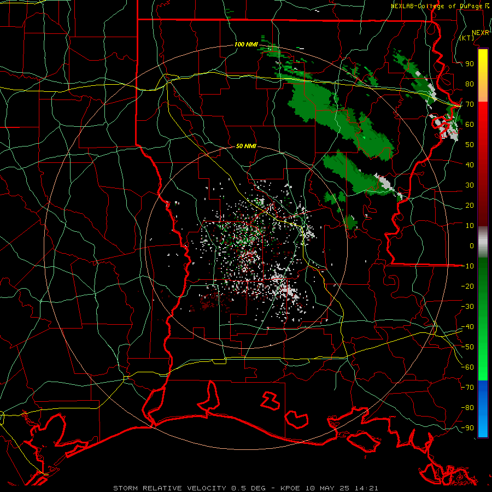Click the -70 value on the velocity scale
The height and width of the screenshot is (492, 492).
[467, 388]
